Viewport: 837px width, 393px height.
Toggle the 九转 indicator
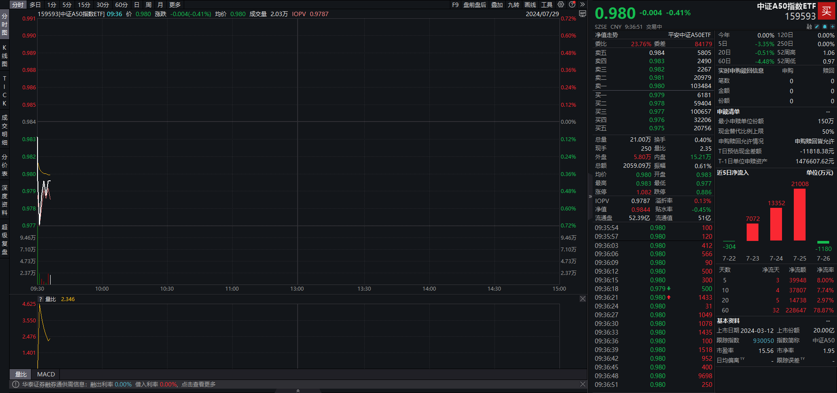514,5
